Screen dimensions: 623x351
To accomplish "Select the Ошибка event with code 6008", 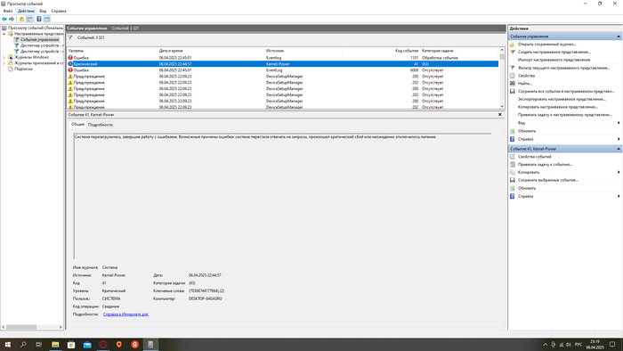I will (x=282, y=70).
